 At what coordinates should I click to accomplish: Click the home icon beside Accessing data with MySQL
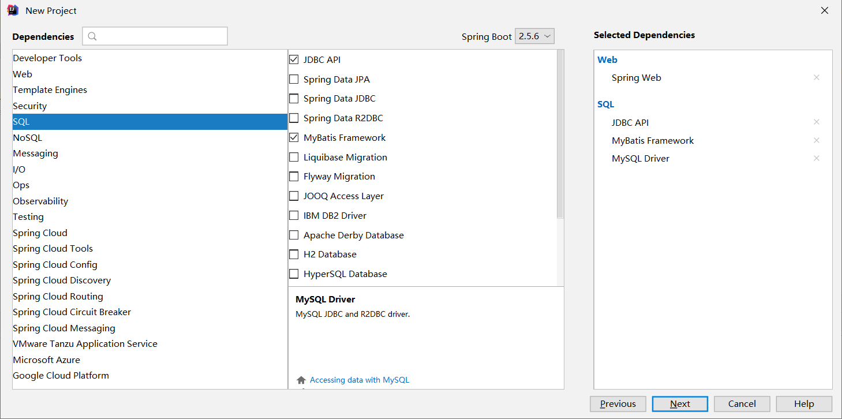click(x=301, y=380)
